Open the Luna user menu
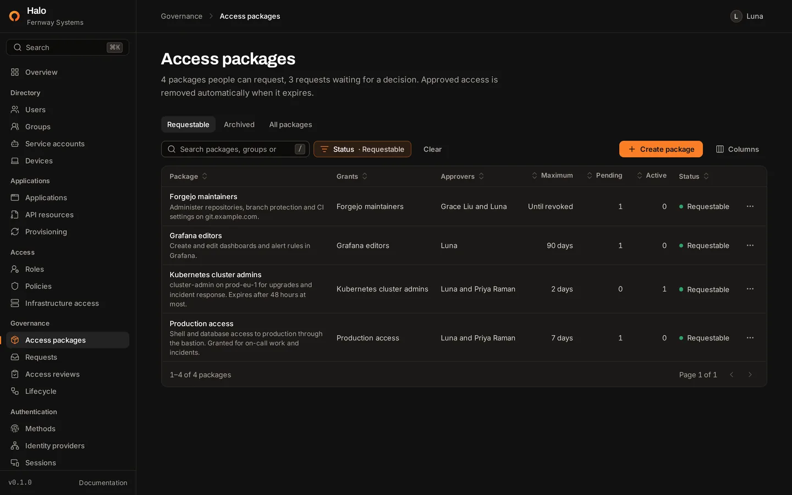Viewport: 792px width, 495px height. pos(747,16)
